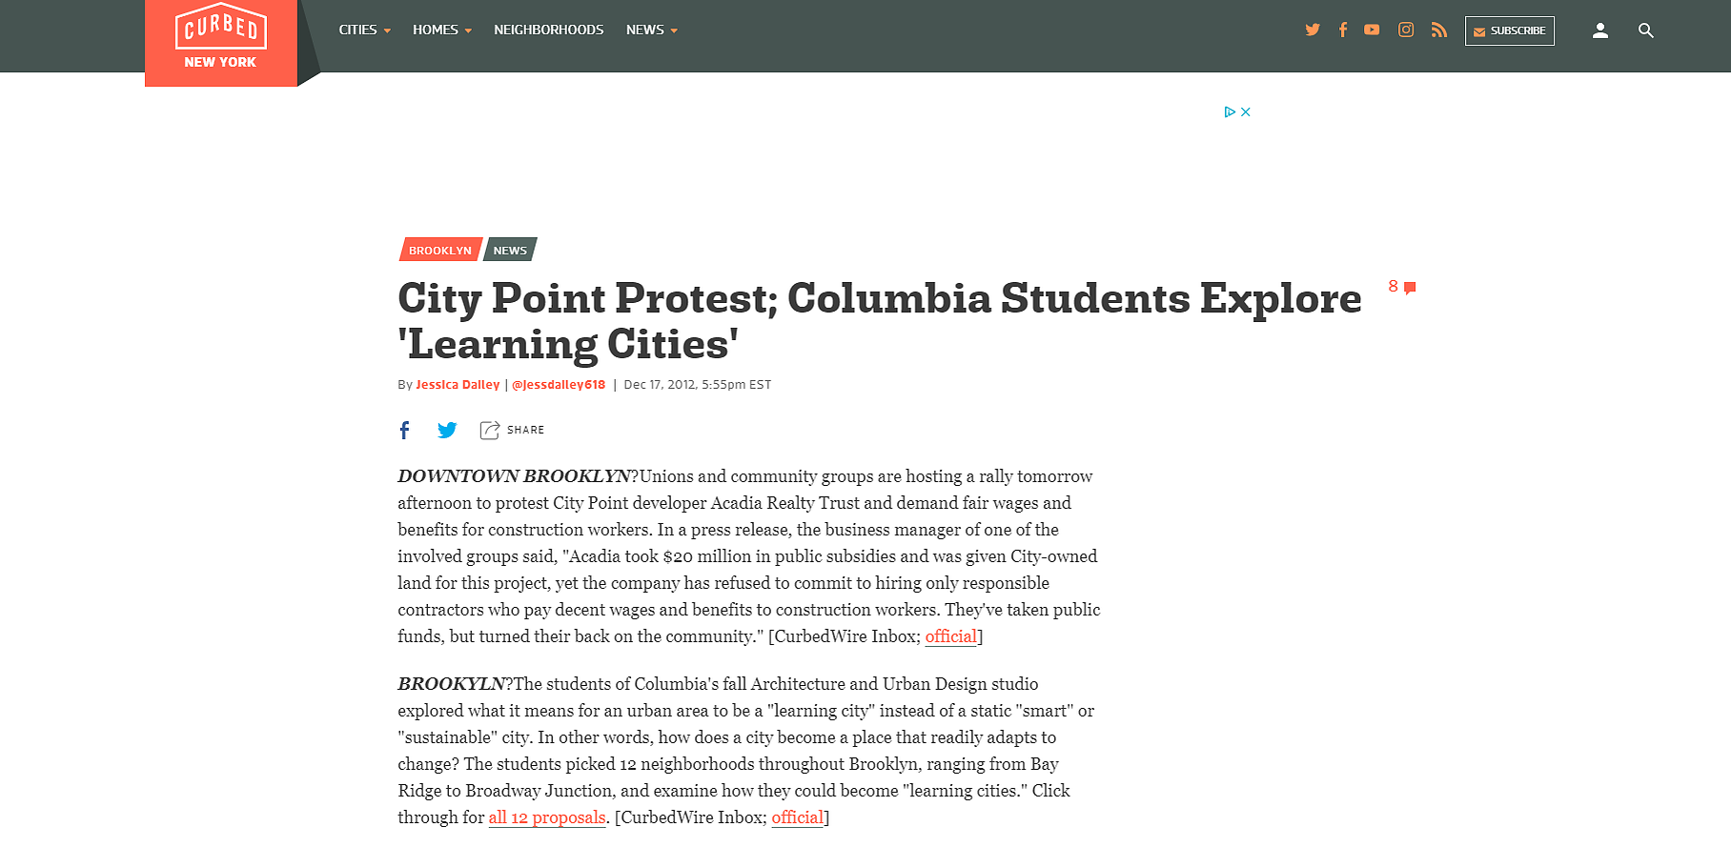Expand the Homes dropdown menu
The height and width of the screenshot is (847, 1731).
tap(442, 30)
